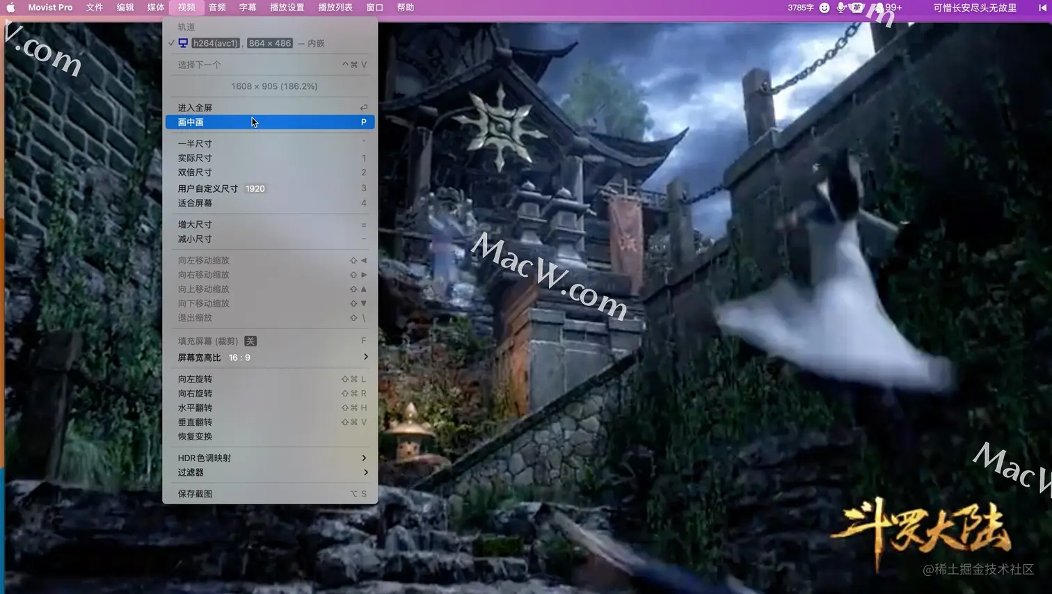Expand the HDR色调映射 submenu
Image resolution: width=1052 pixels, height=594 pixels.
coord(270,458)
